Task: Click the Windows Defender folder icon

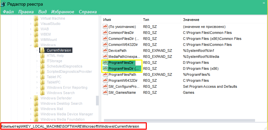Action: pyautogui.click(x=36, y=98)
